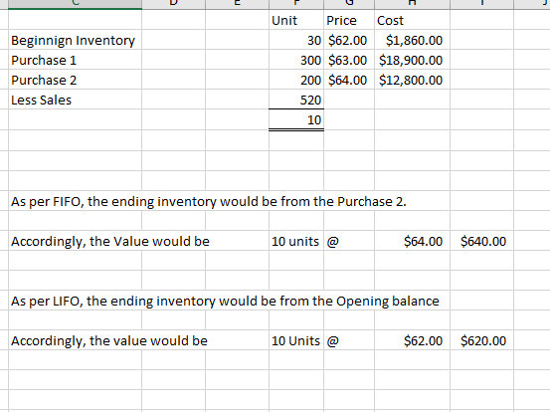Click the 'Unit' header cell
Viewport: 550px width, 412px height.
point(296,20)
